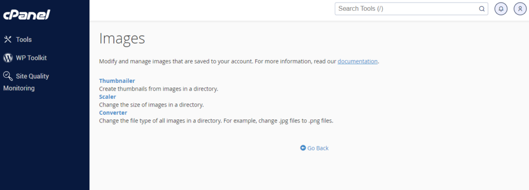Click the Tools wrench icon in sidebar

pyautogui.click(x=8, y=39)
